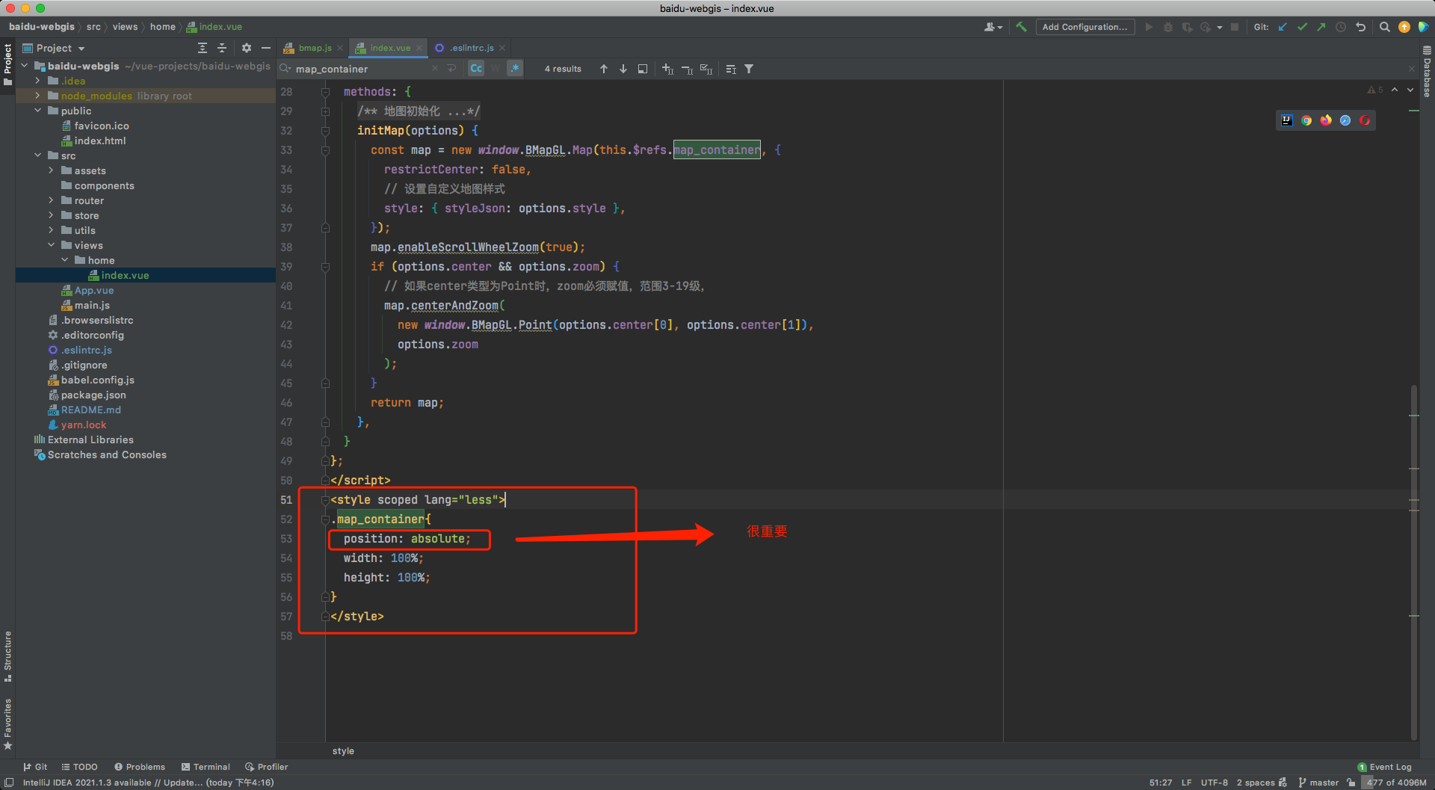Click the Git update project arrow
This screenshot has width=1435, height=790.
click(x=1283, y=27)
